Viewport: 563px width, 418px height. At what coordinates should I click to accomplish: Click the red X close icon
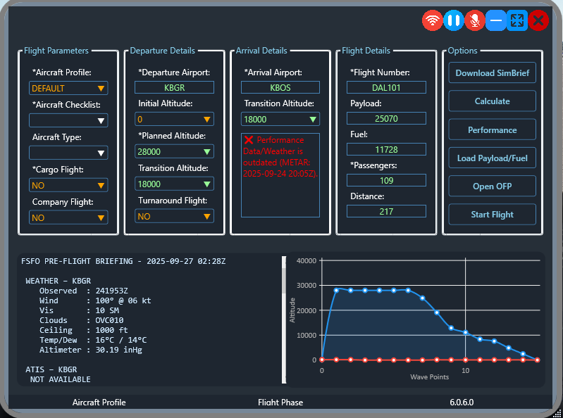(x=538, y=20)
